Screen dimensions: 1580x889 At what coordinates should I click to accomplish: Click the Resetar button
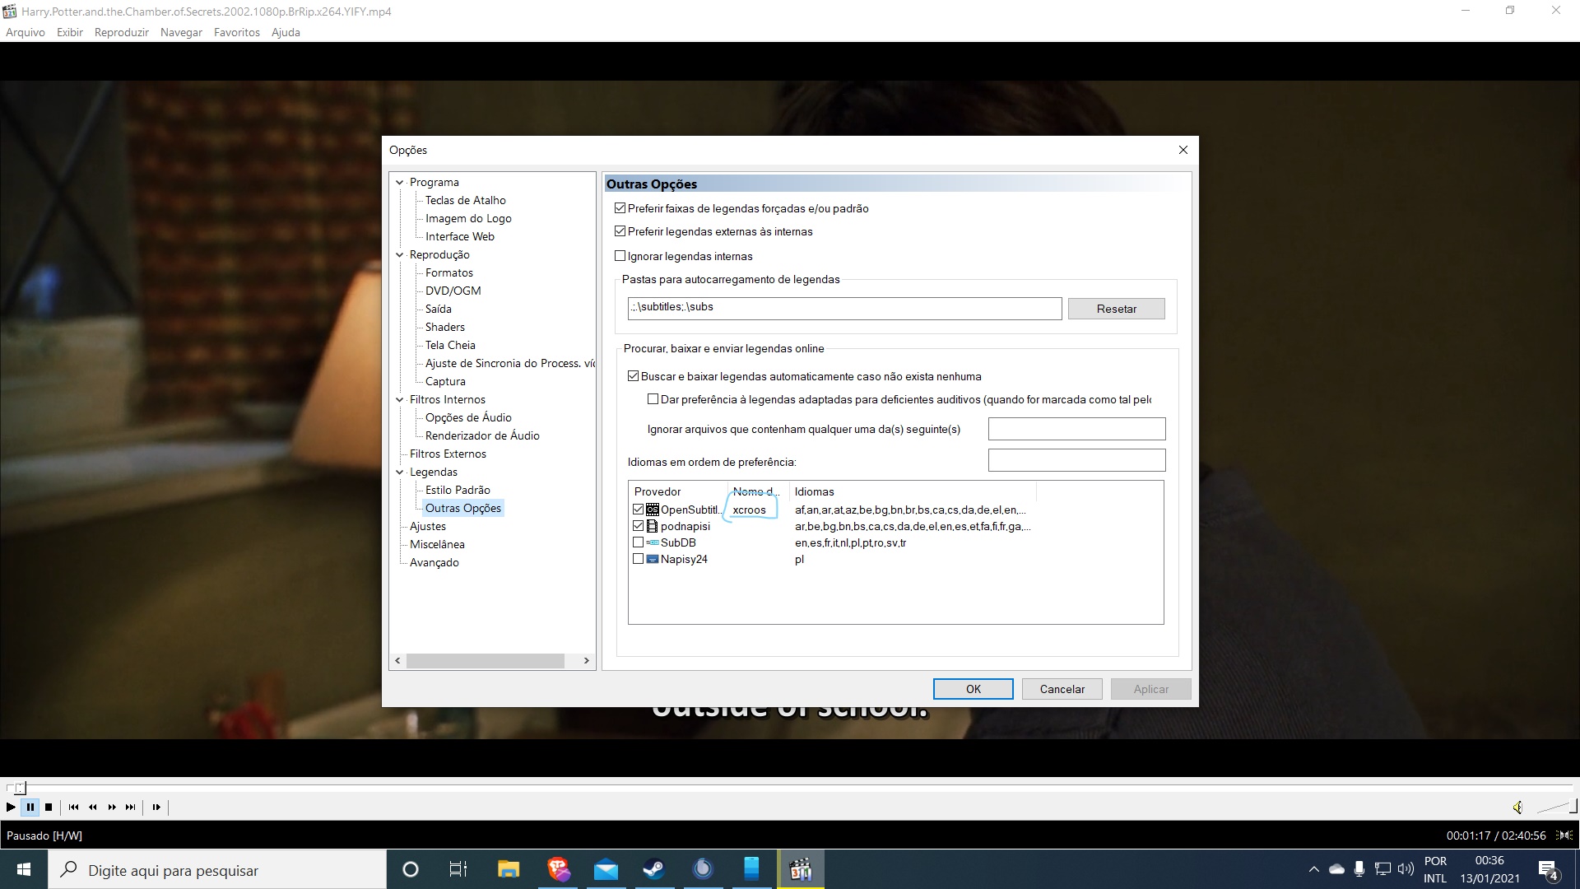pos(1116,308)
